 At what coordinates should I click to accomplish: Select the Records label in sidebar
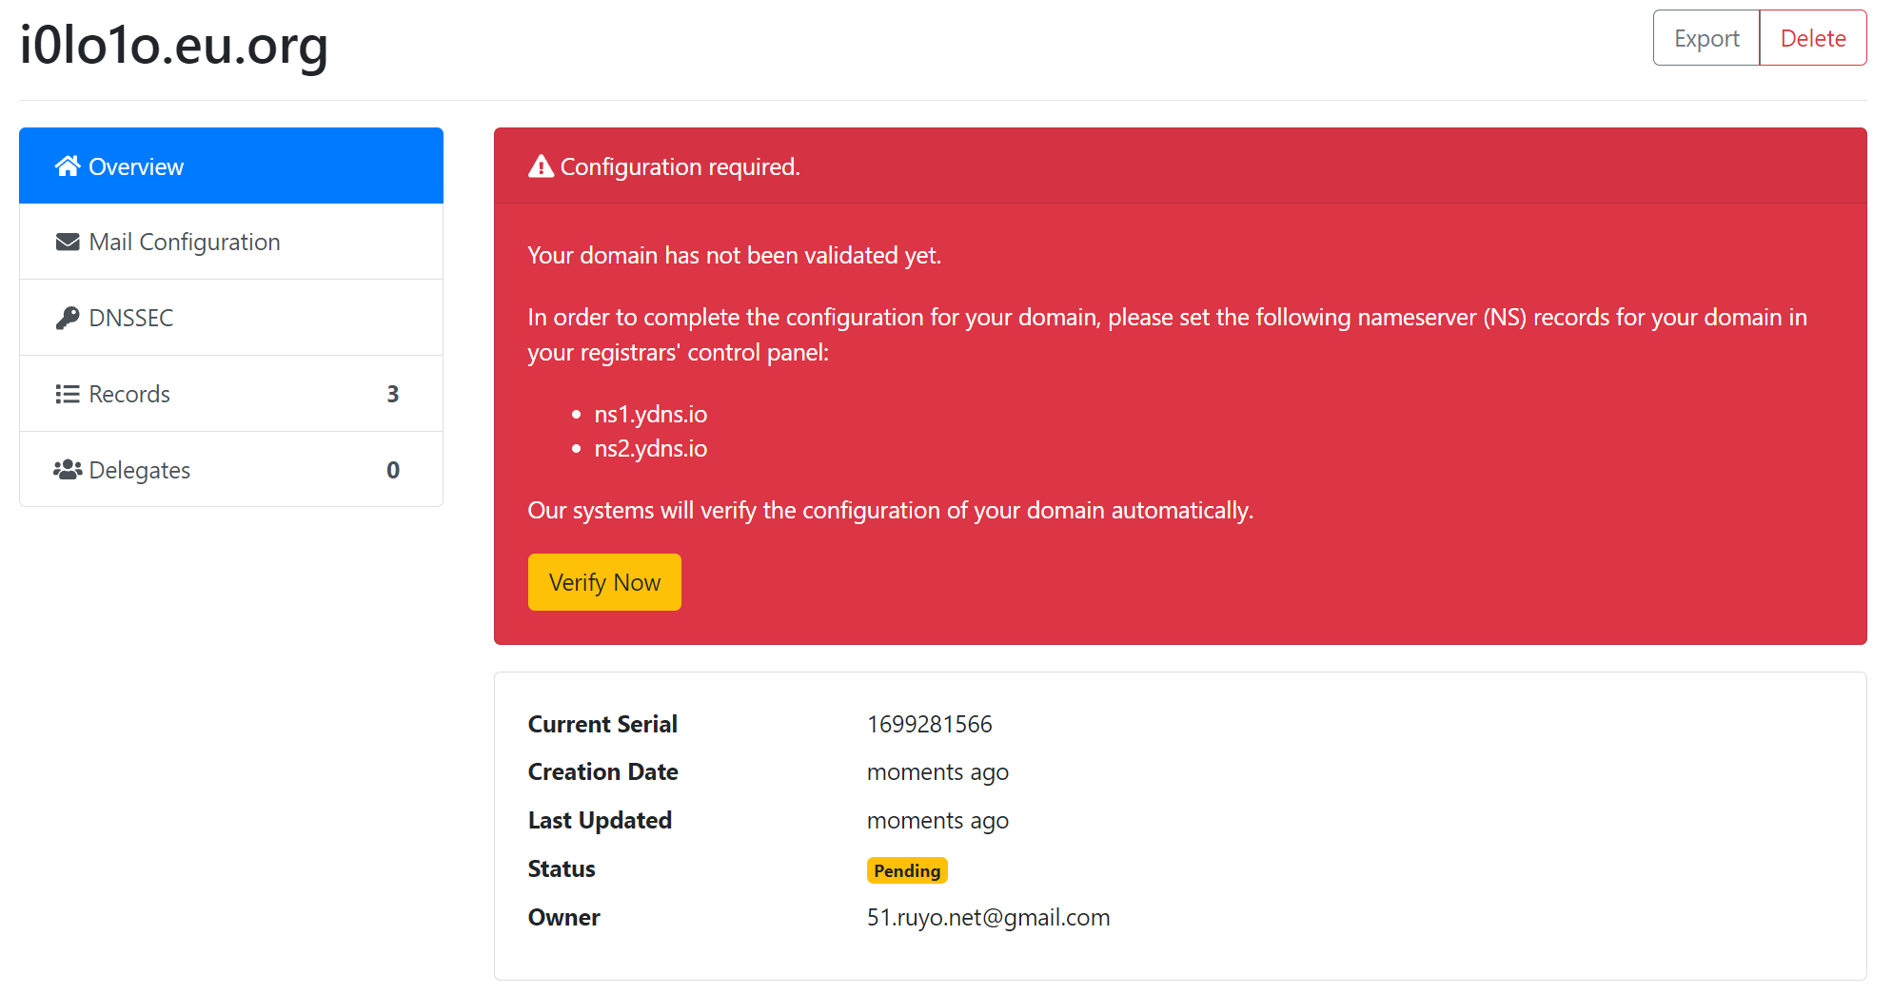coord(129,394)
